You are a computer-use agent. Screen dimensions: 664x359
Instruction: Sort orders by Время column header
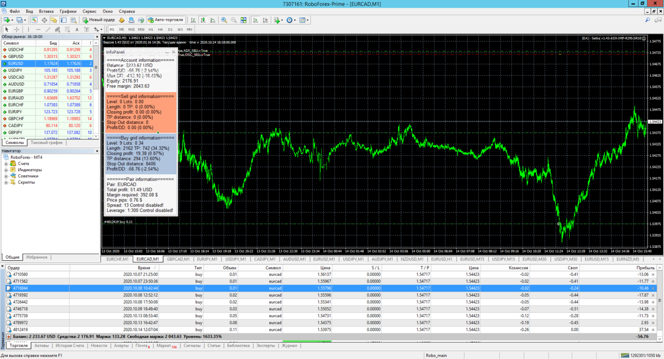click(144, 268)
